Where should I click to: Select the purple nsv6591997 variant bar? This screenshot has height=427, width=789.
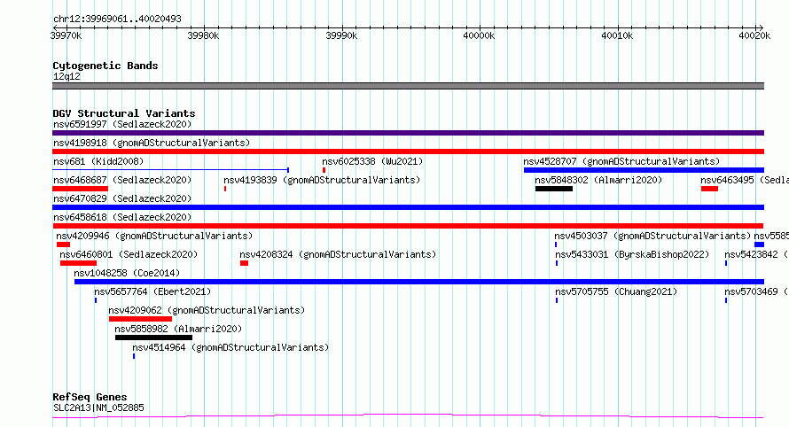point(408,133)
